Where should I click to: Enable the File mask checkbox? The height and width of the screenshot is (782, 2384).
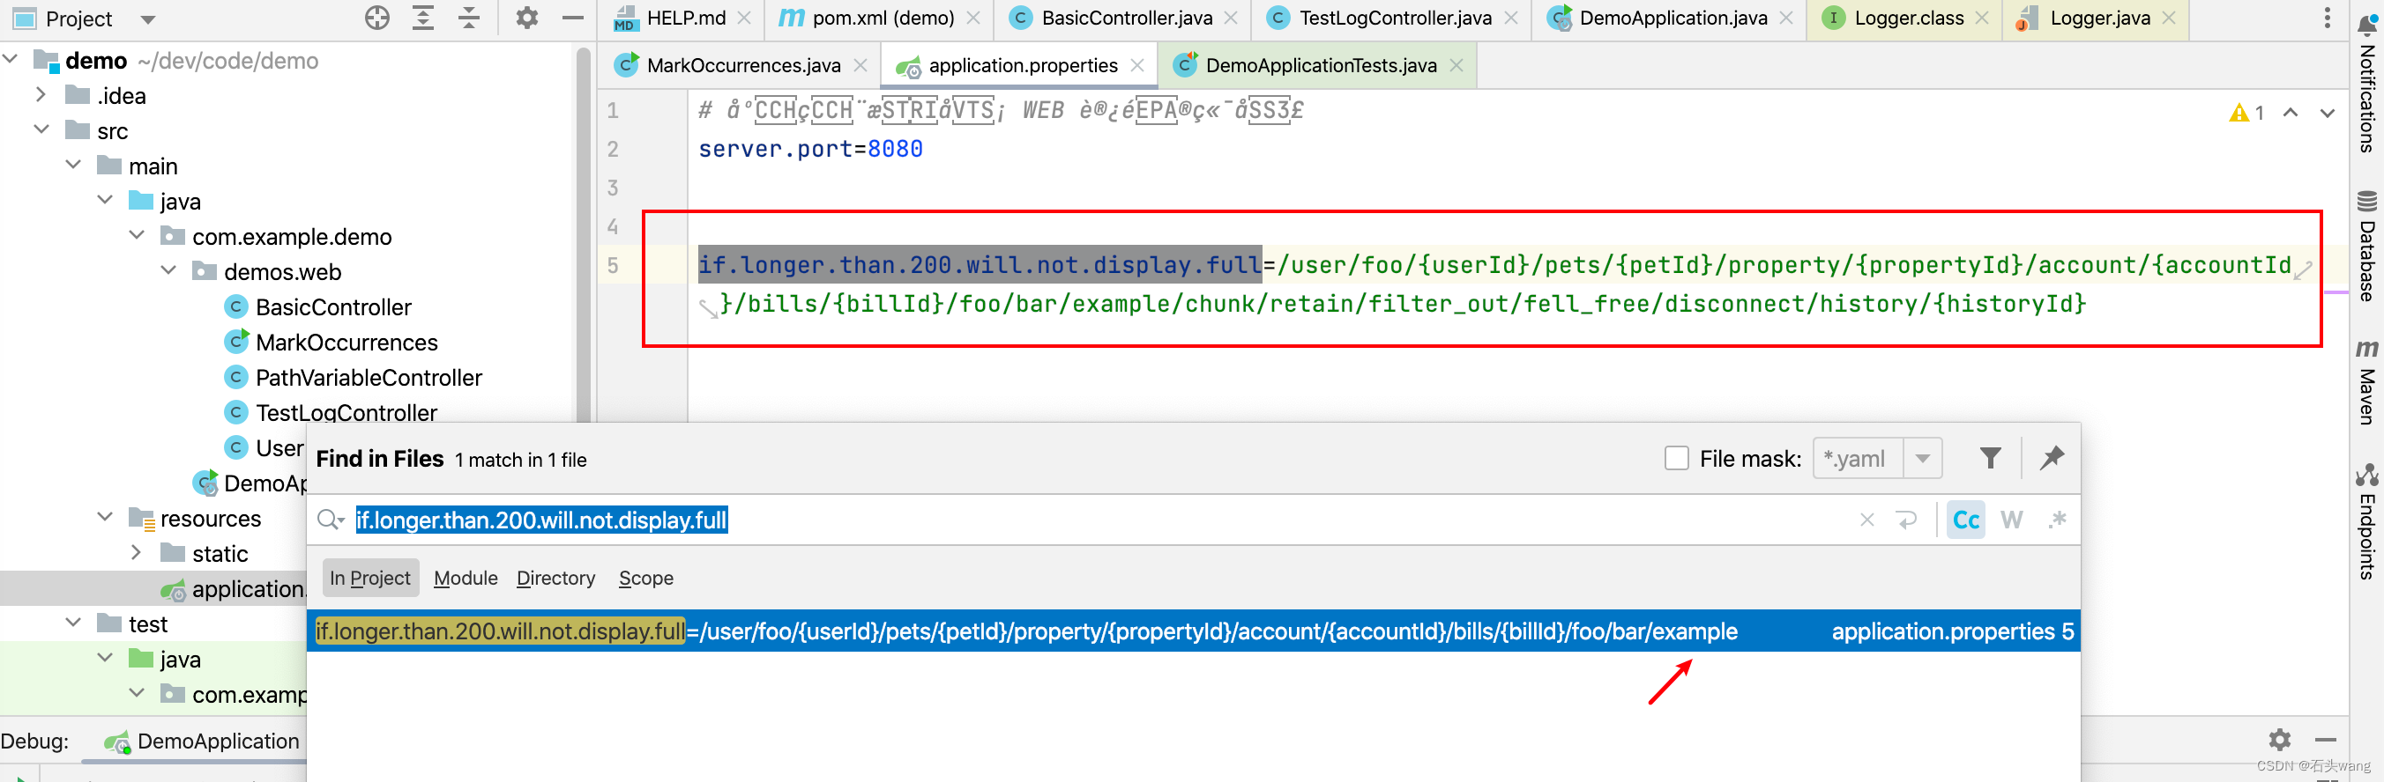pos(1676,459)
